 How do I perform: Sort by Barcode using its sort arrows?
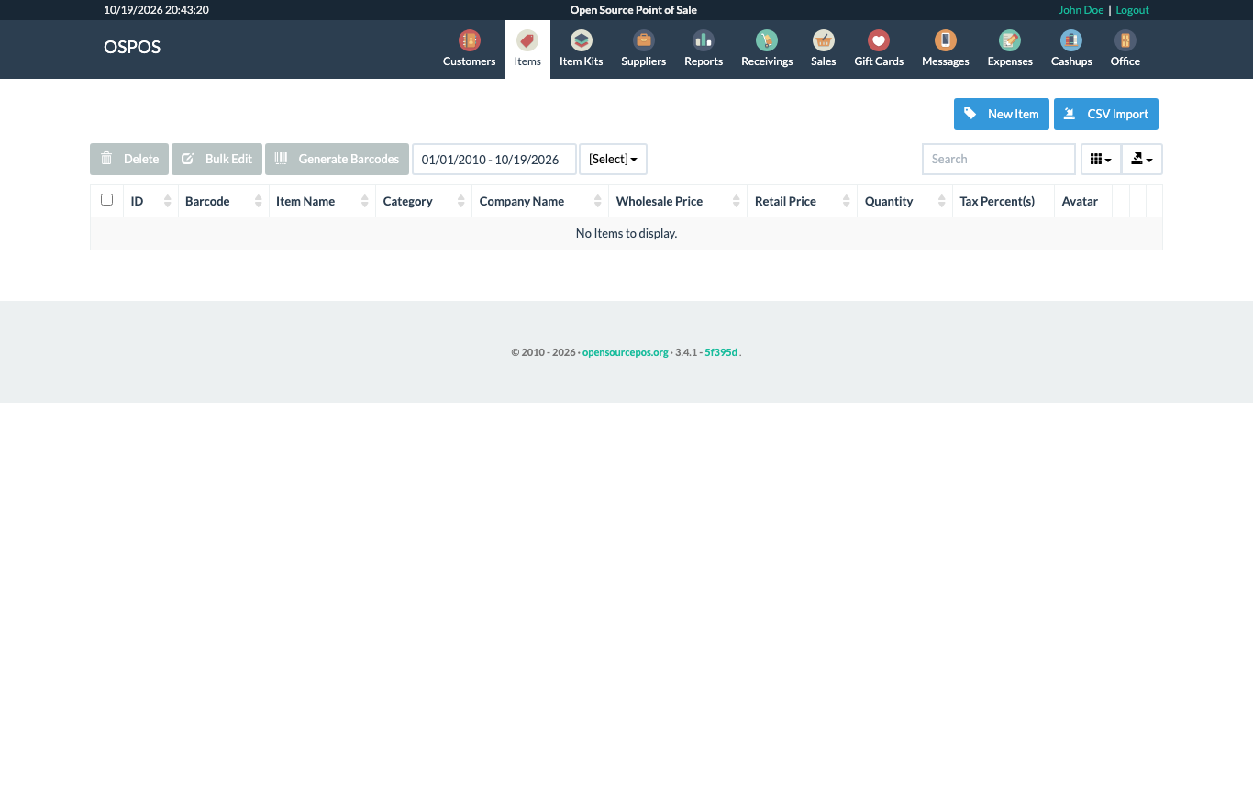coord(259,201)
